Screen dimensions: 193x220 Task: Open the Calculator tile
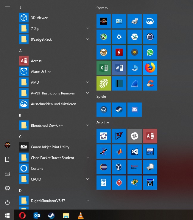(104, 183)
